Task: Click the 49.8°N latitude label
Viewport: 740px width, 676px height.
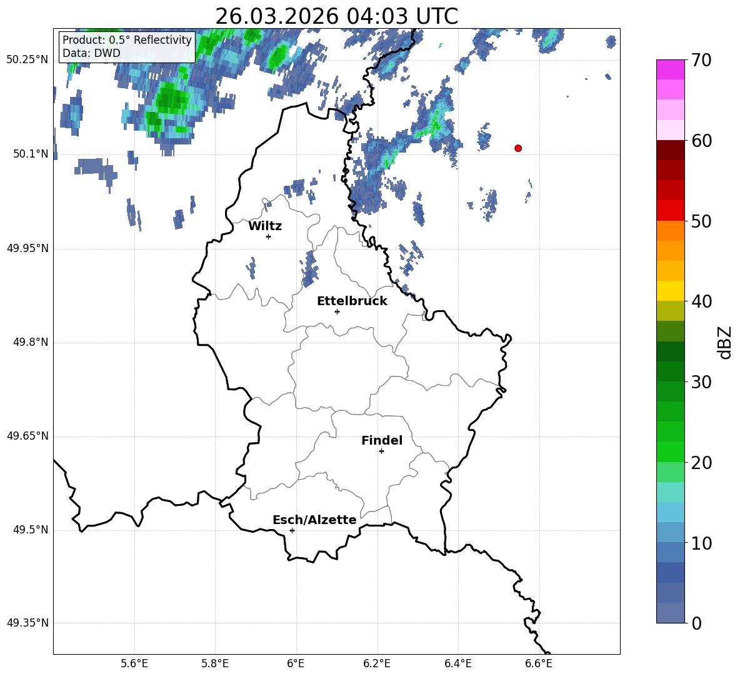Action: [31, 342]
